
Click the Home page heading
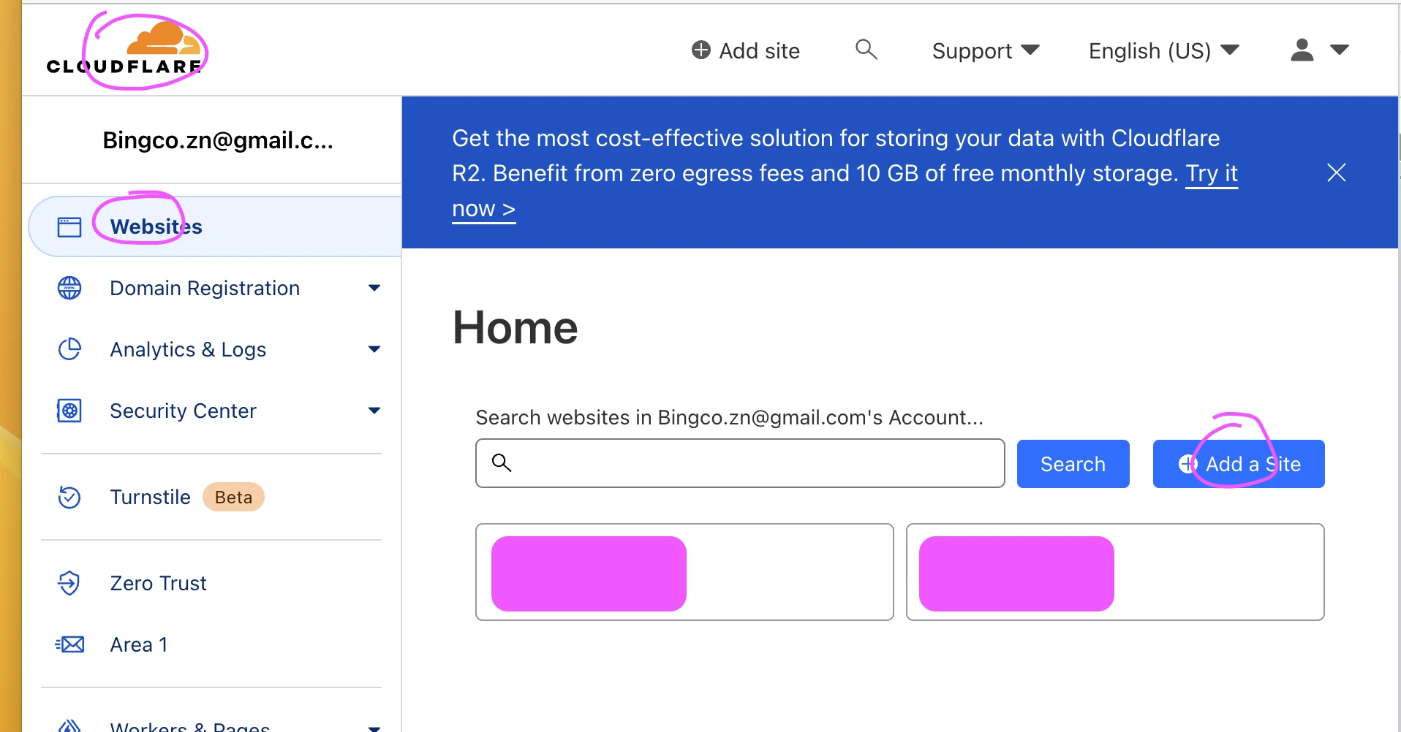[516, 327]
